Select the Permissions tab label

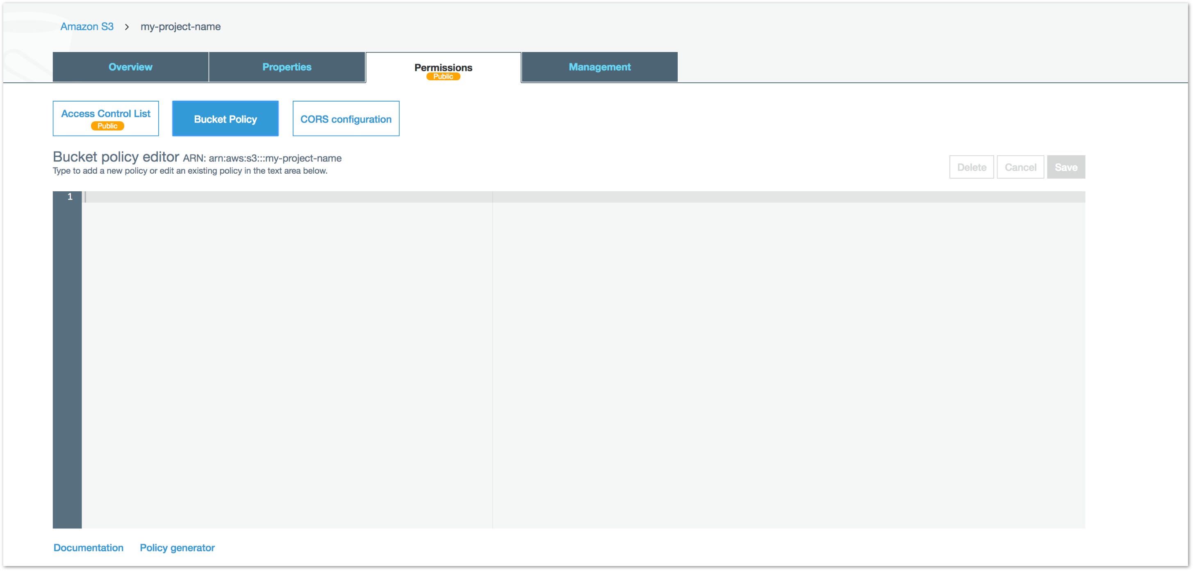[x=443, y=67]
